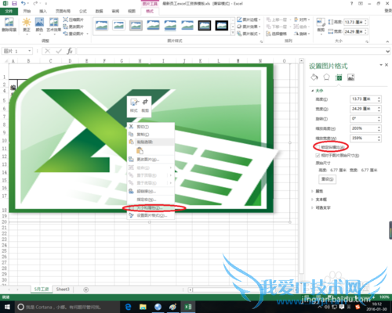Click the Save icon in quick access toolbar
The width and height of the screenshot is (392, 313).
click(14, 3)
